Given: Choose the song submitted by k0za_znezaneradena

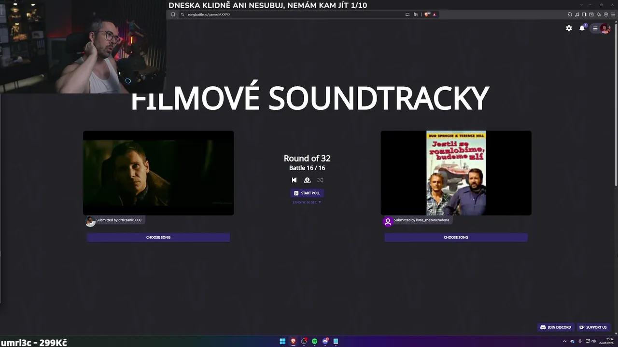Looking at the screenshot, I should point(456,237).
